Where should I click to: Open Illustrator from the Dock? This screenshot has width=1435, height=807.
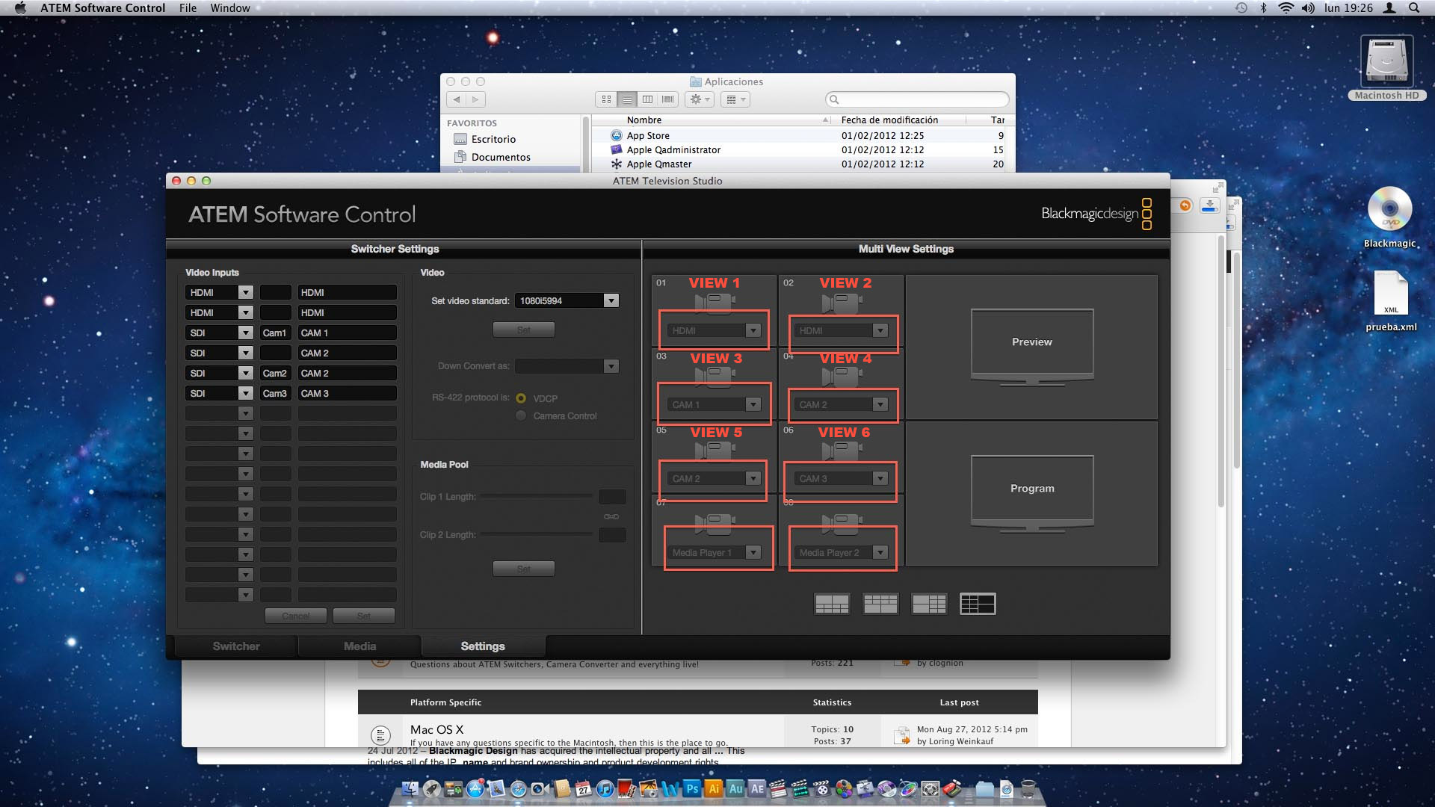(x=714, y=788)
